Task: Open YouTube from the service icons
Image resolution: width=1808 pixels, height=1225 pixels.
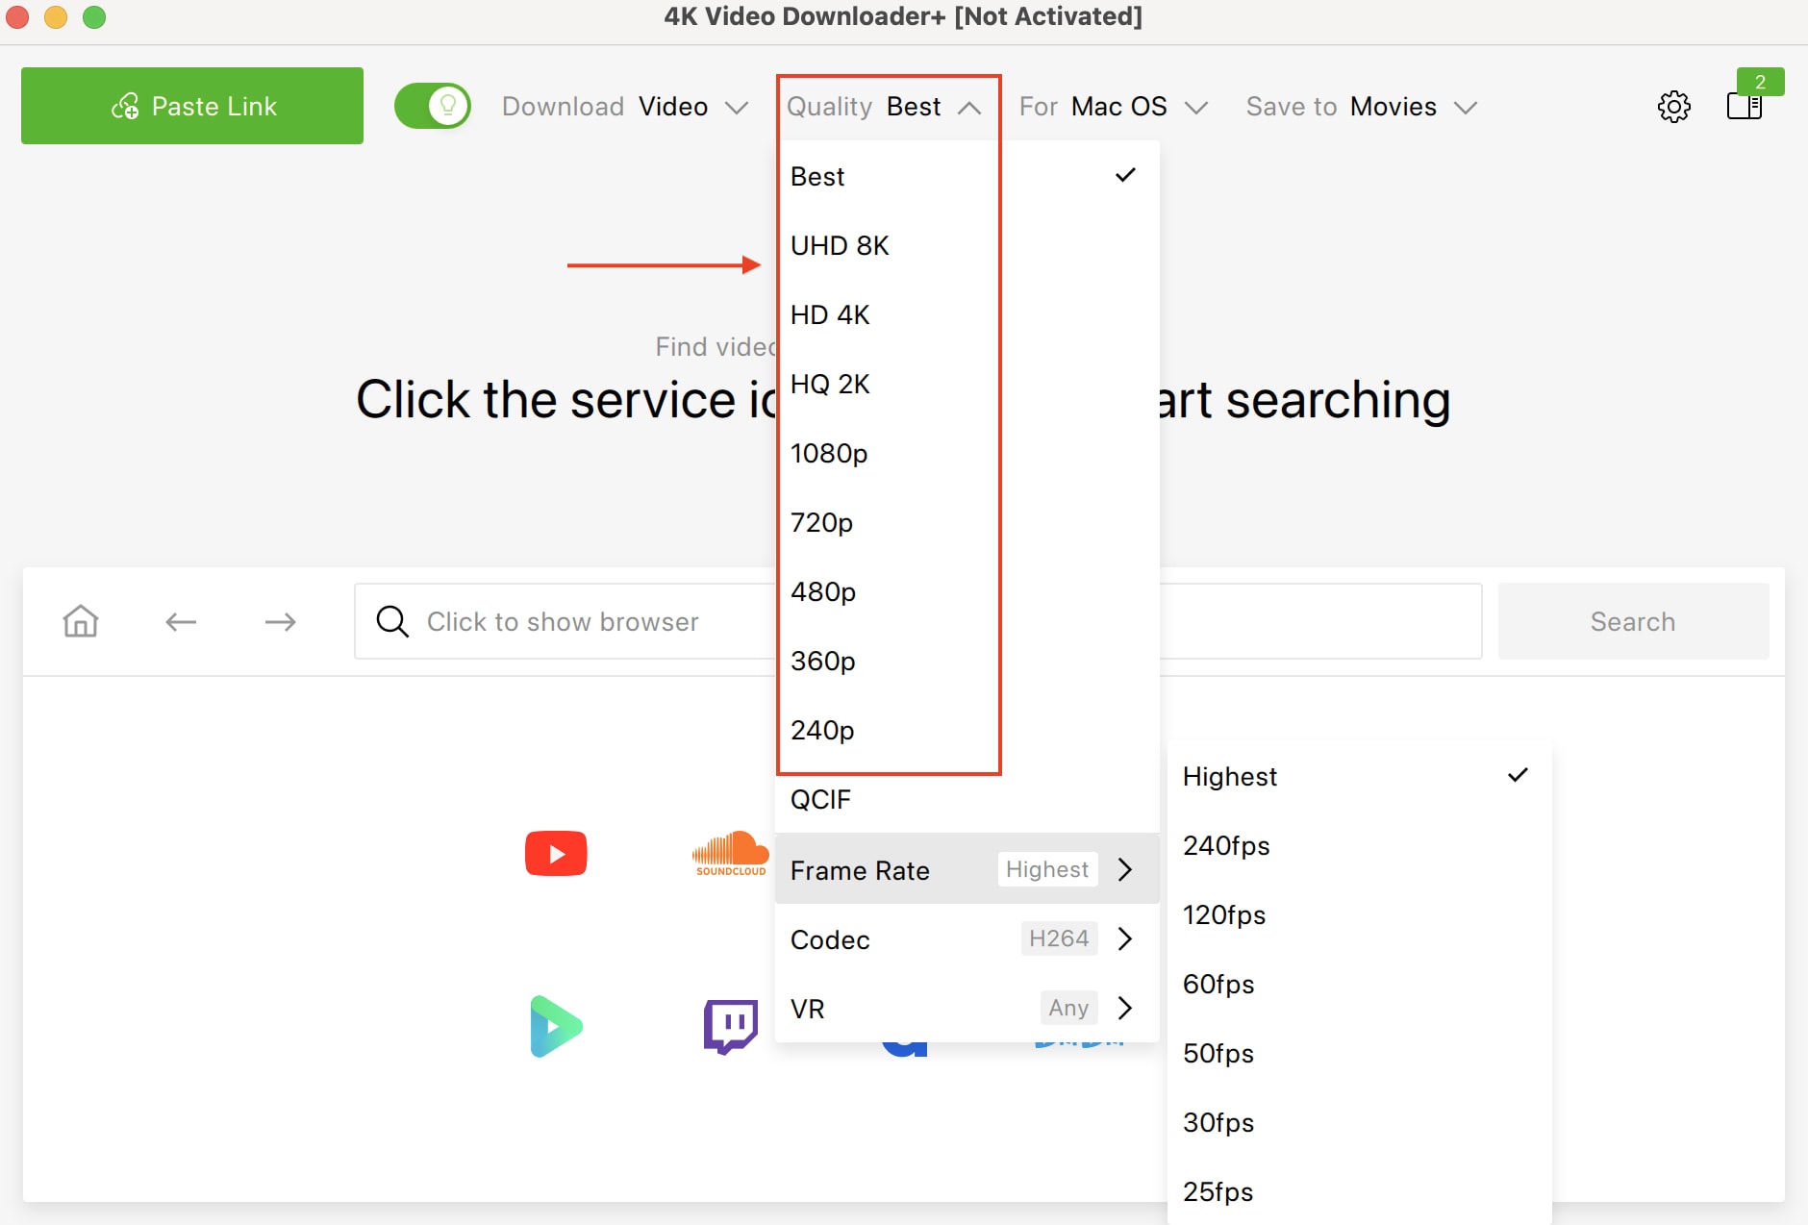Action: coord(556,853)
